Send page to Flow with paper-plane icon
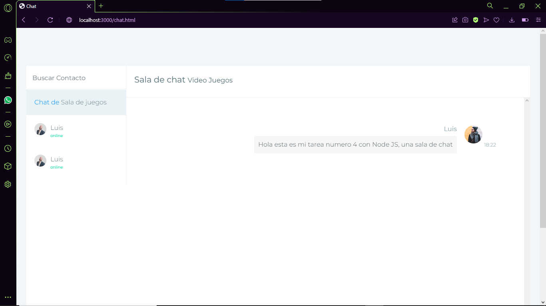The image size is (546, 306). (486, 20)
